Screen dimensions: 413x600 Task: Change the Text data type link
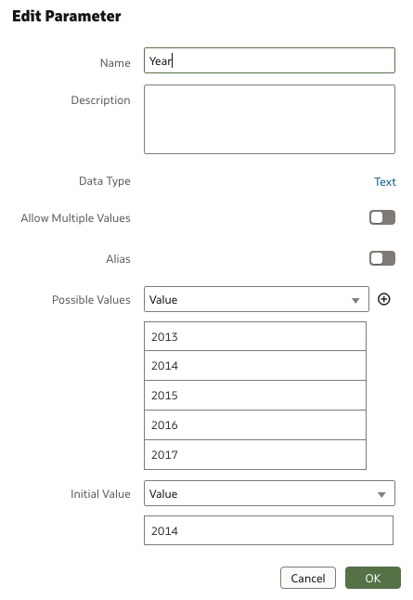(385, 182)
